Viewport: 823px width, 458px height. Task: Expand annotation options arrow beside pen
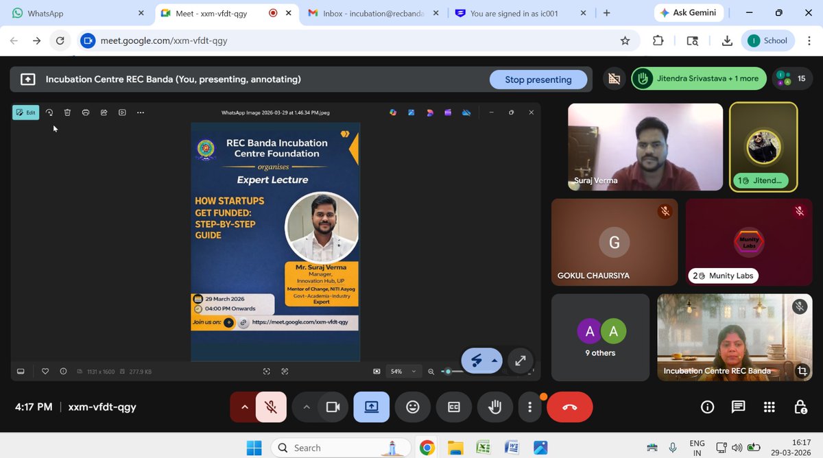point(494,359)
